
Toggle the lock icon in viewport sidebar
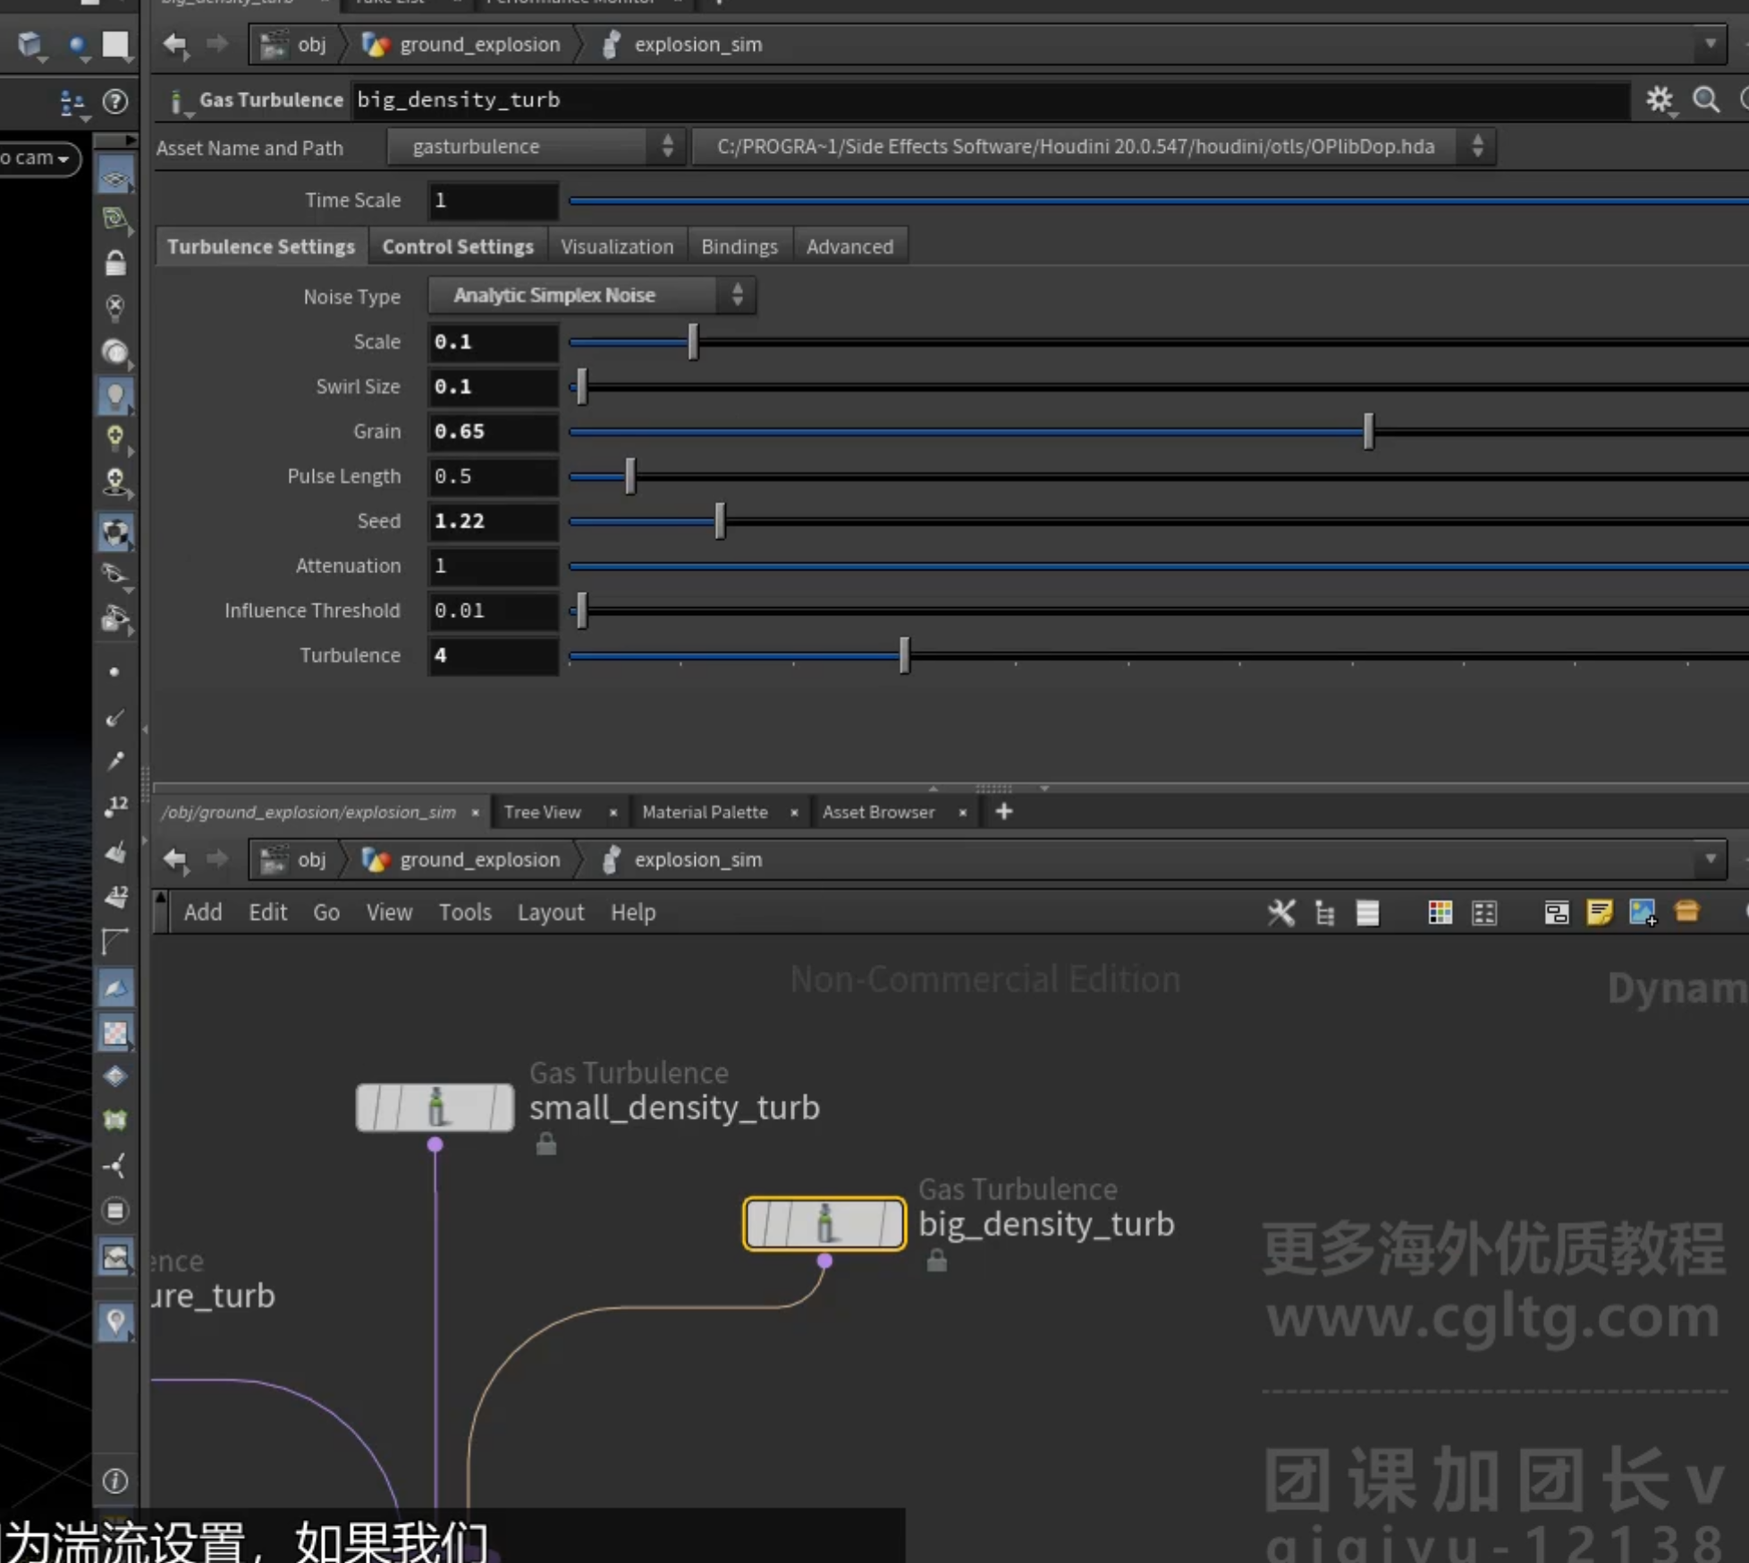point(115,264)
